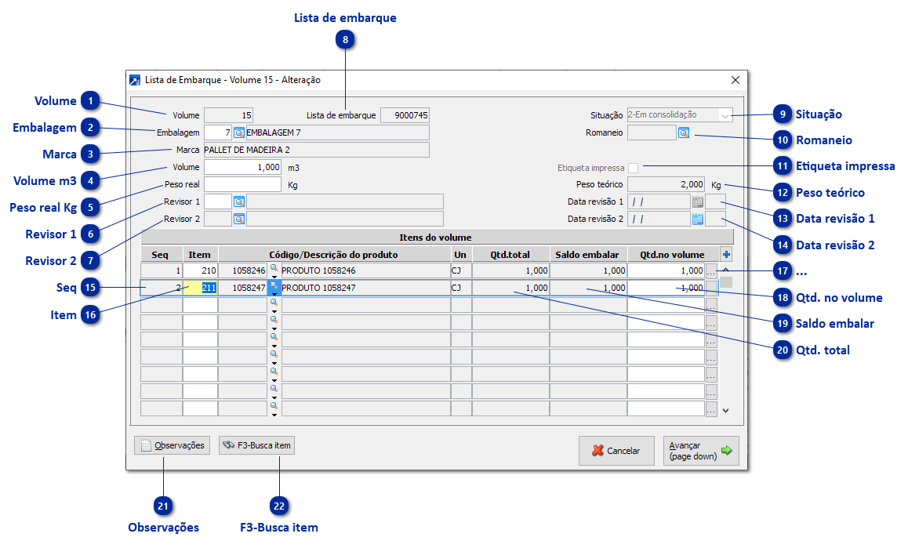Open calendar for Data revisão 2

click(697, 219)
